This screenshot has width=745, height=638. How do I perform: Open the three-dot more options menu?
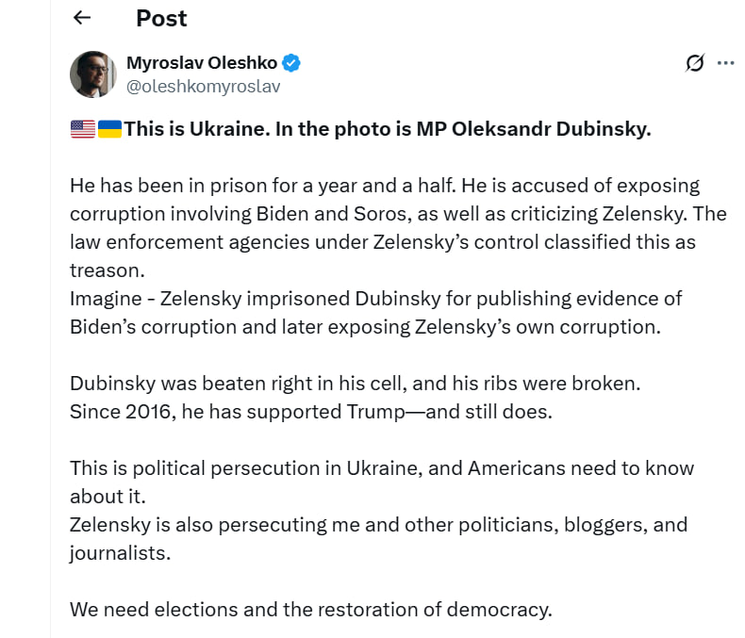click(725, 62)
